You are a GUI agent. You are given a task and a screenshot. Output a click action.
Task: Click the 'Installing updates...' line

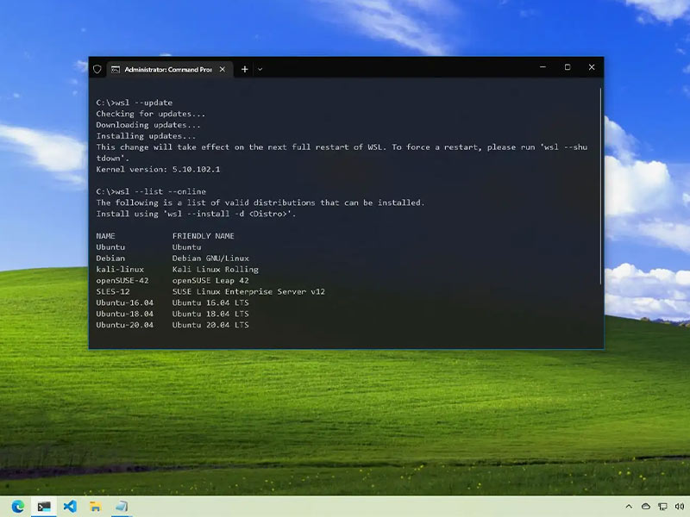(x=146, y=136)
